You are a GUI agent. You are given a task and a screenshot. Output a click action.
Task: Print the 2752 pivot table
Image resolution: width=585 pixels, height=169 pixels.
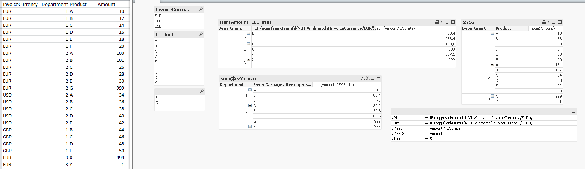coord(544,22)
